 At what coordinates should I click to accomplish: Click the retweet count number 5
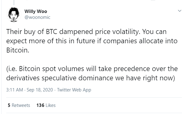coord(9,105)
